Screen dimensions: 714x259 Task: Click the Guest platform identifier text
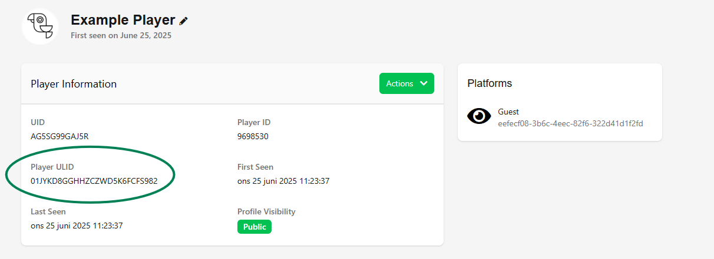point(570,123)
